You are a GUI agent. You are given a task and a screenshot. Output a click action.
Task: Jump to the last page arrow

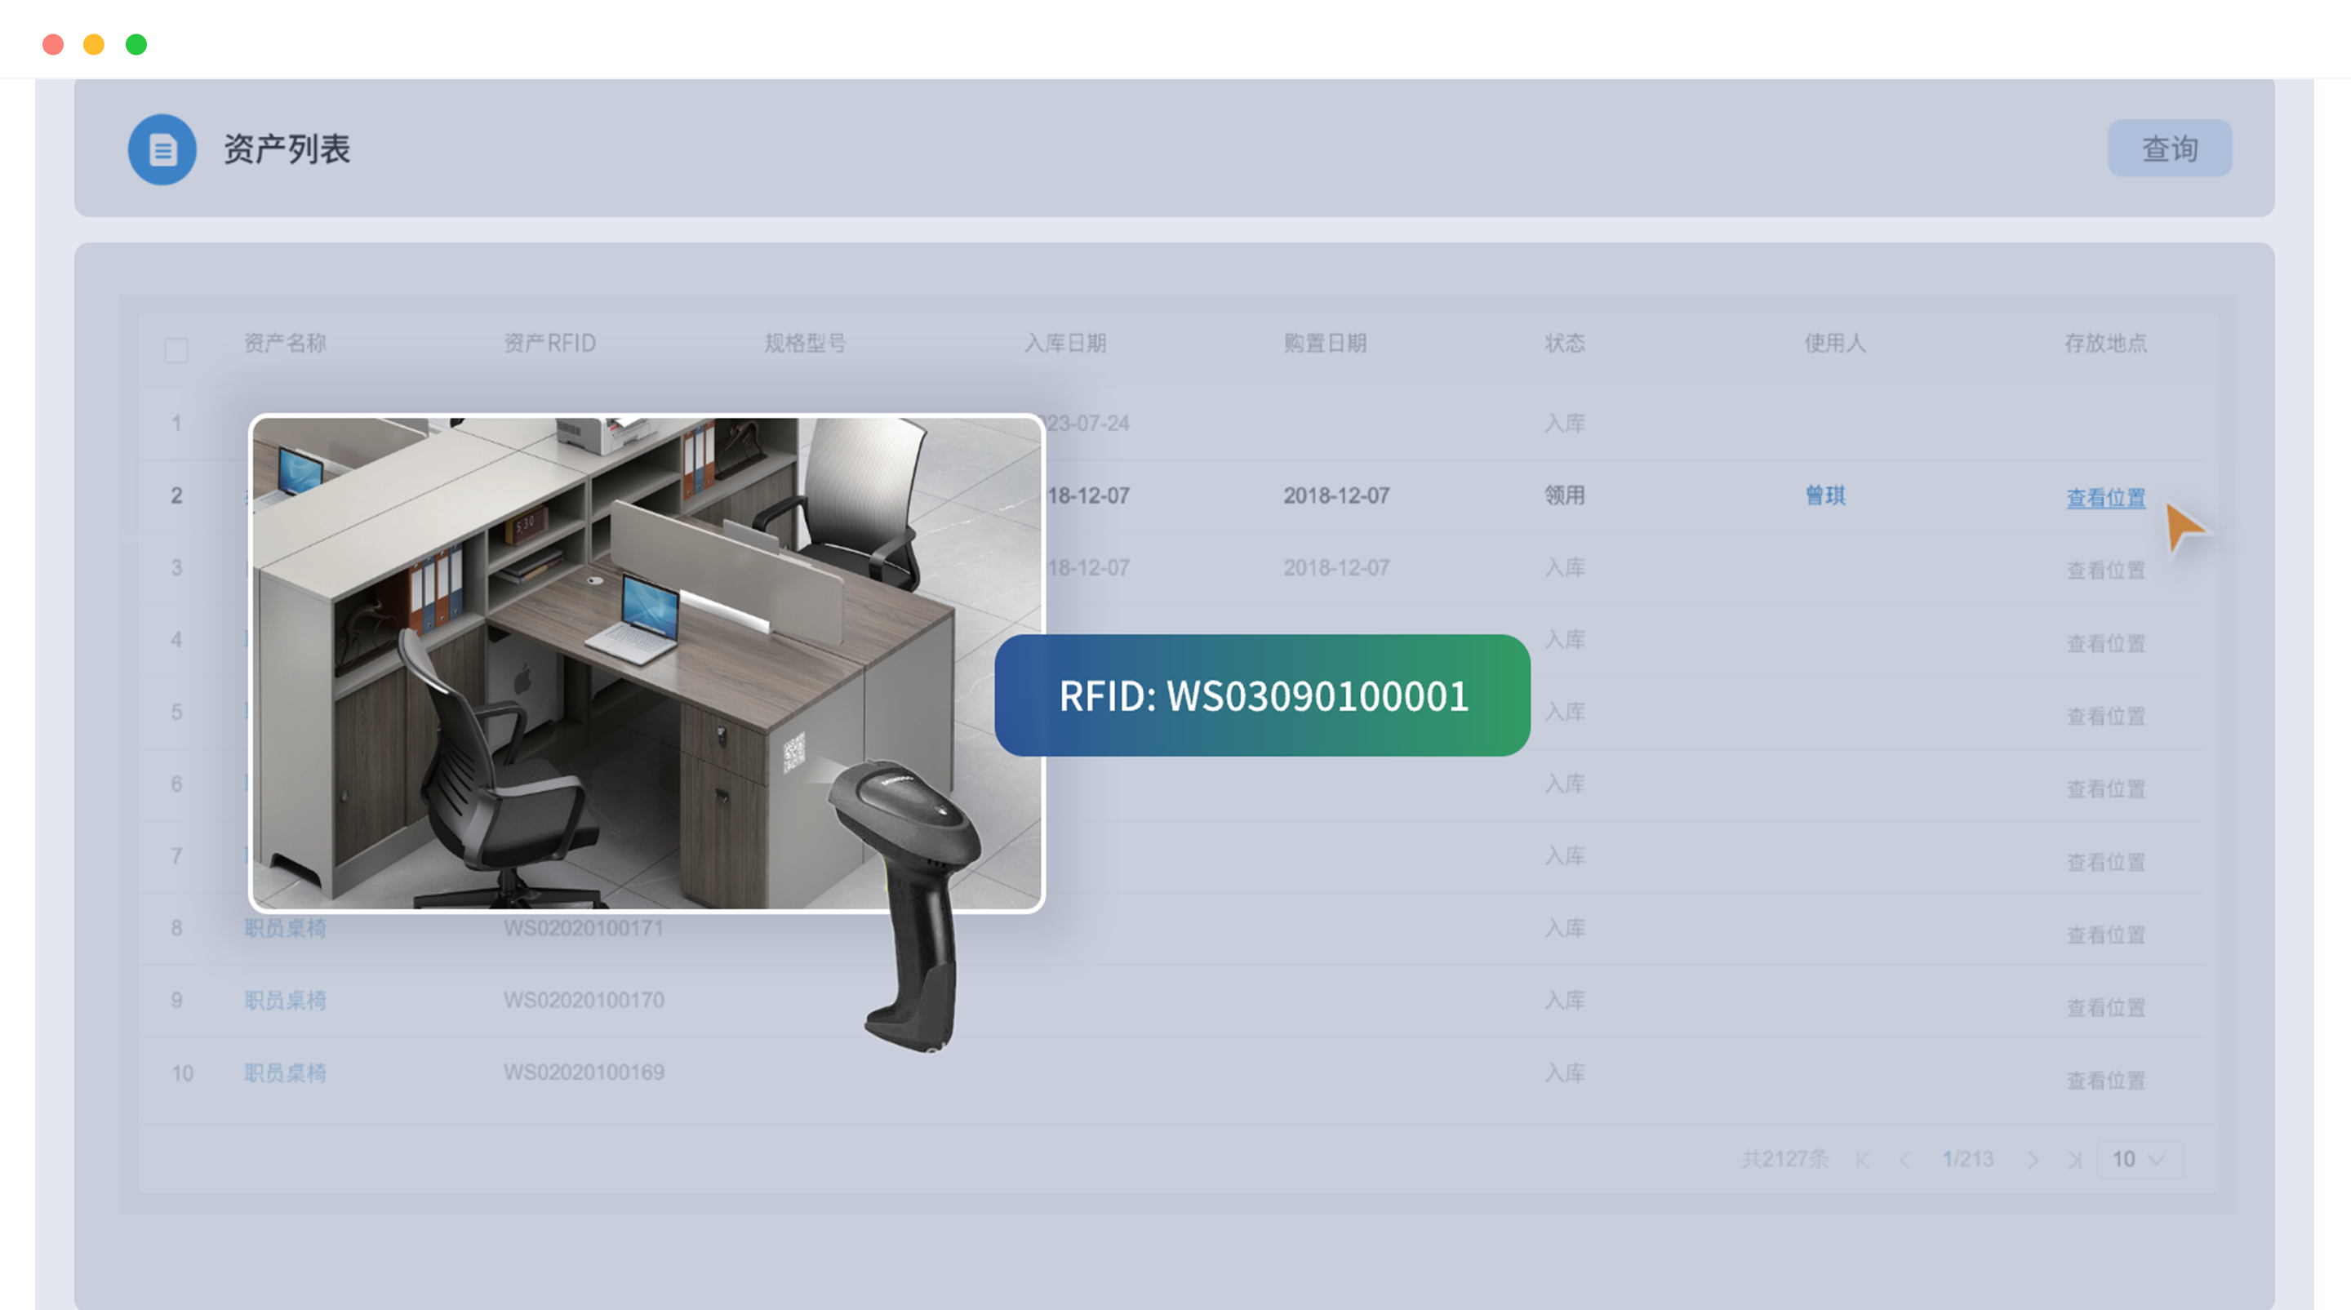(2074, 1160)
